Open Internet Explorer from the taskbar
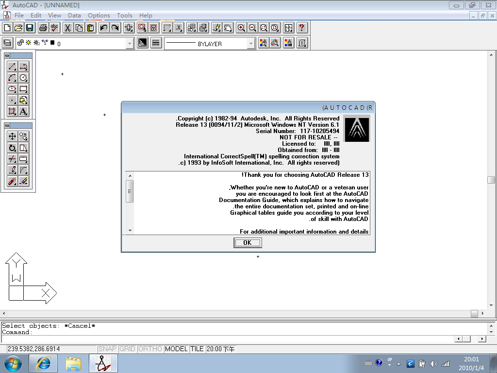 click(44, 363)
